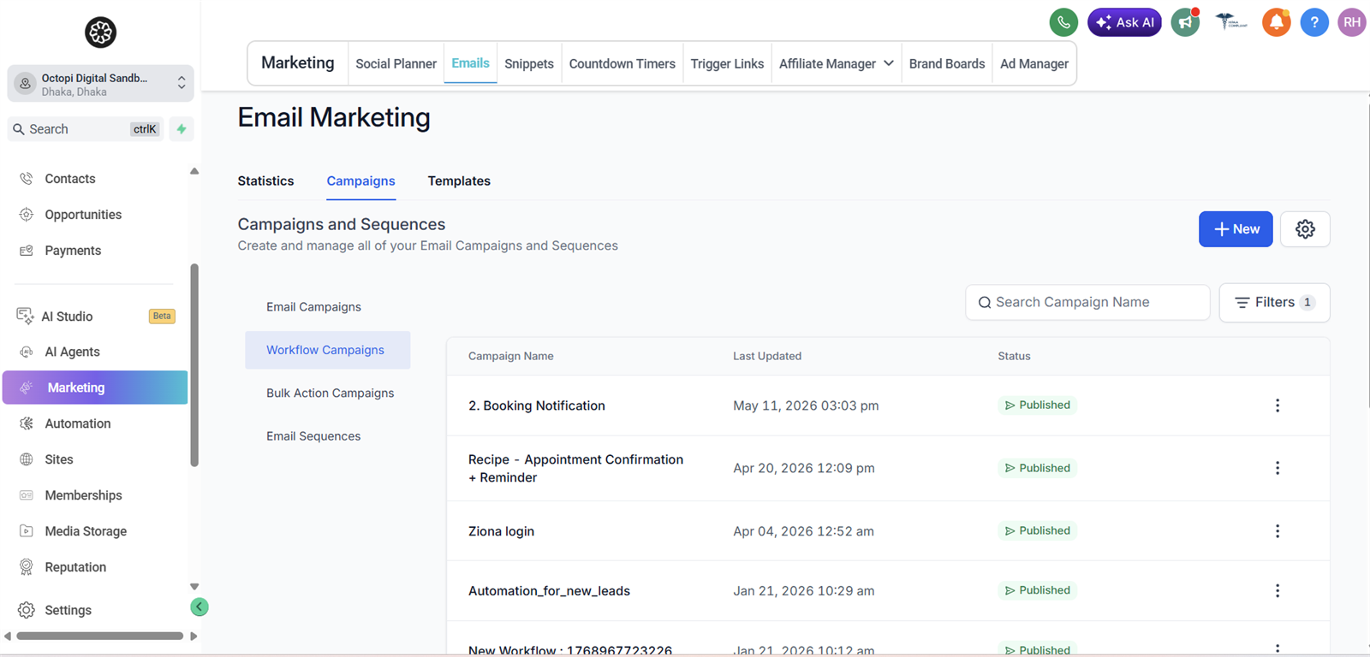Click the Campaign Name column header

(x=510, y=356)
